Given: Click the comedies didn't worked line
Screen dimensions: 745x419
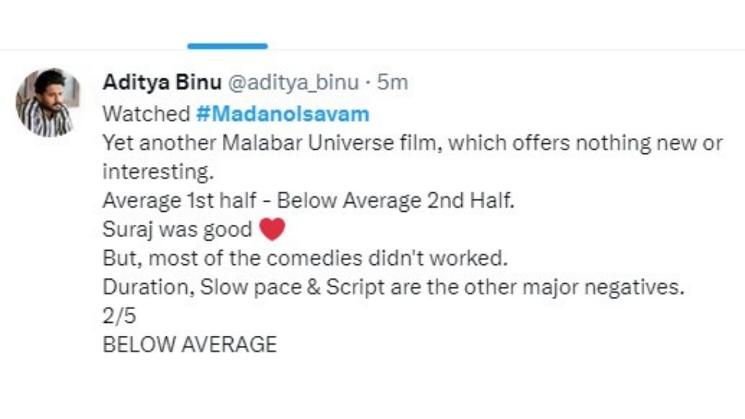Looking at the screenshot, I should (x=304, y=259).
